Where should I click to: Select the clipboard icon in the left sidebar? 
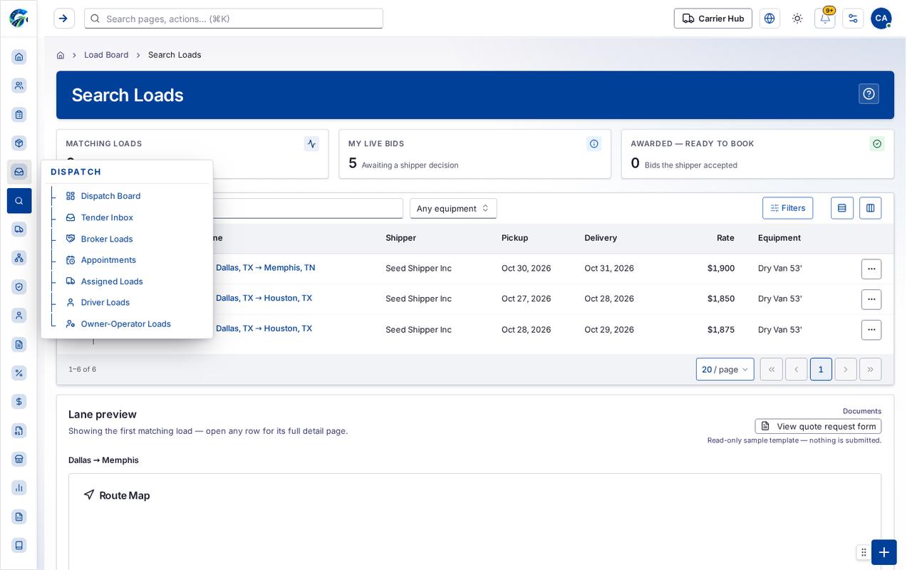tap(19, 115)
